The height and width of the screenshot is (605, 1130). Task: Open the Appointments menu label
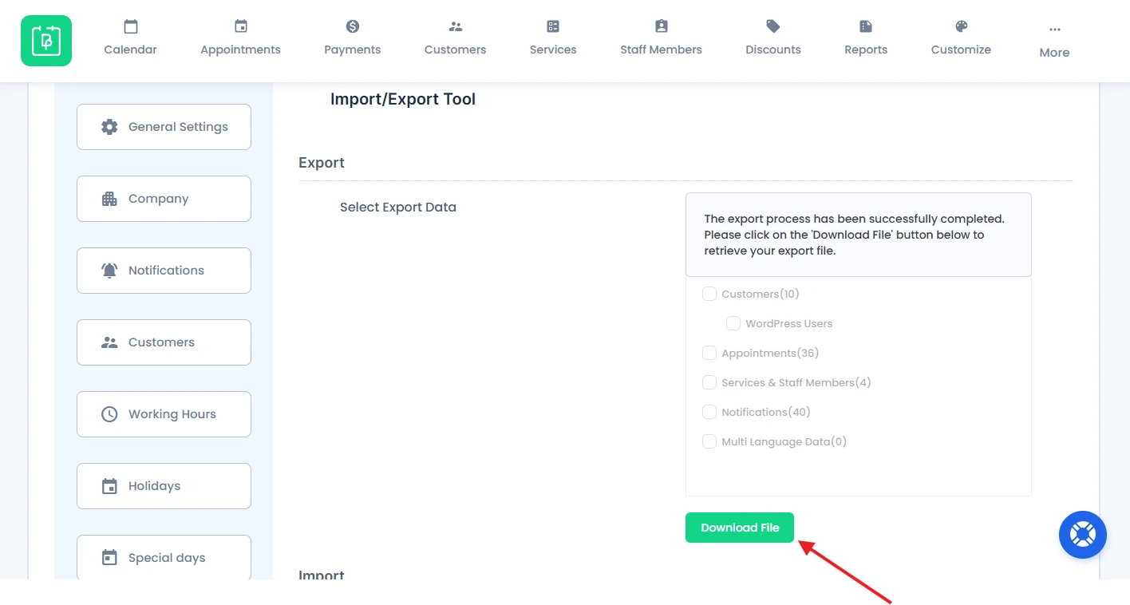(x=241, y=49)
